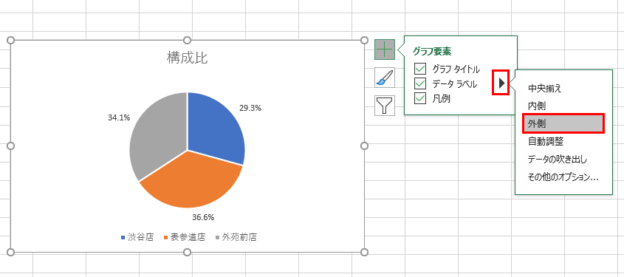Choose 内側 from the label submenu
The image size is (624, 277).
536,106
